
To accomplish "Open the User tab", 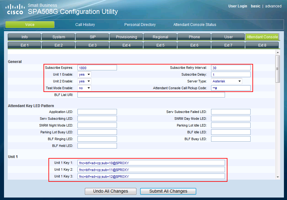I will pyautogui.click(x=228, y=37).
